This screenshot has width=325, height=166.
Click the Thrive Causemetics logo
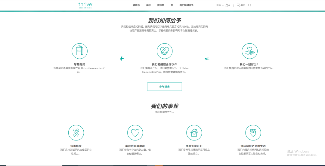pos(85,5)
